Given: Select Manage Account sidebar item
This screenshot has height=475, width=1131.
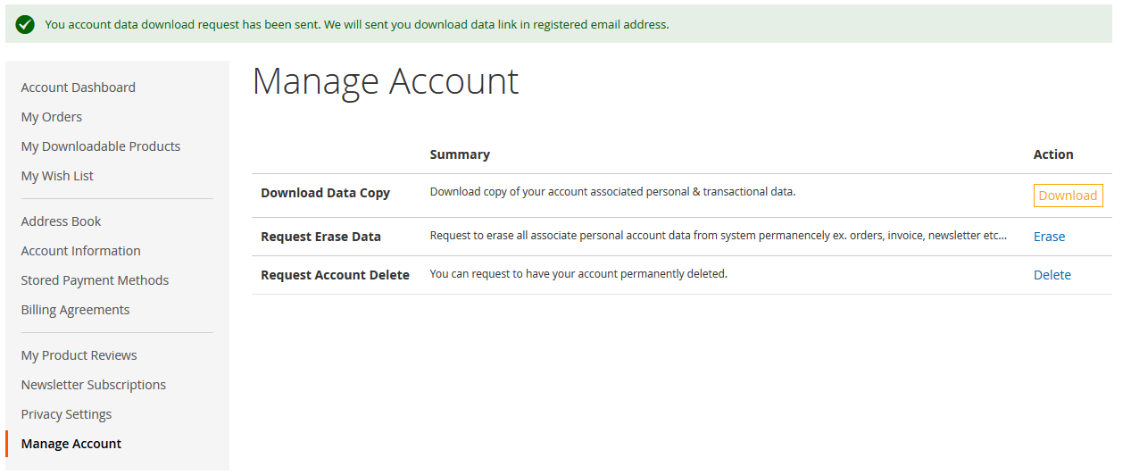Looking at the screenshot, I should click(71, 444).
